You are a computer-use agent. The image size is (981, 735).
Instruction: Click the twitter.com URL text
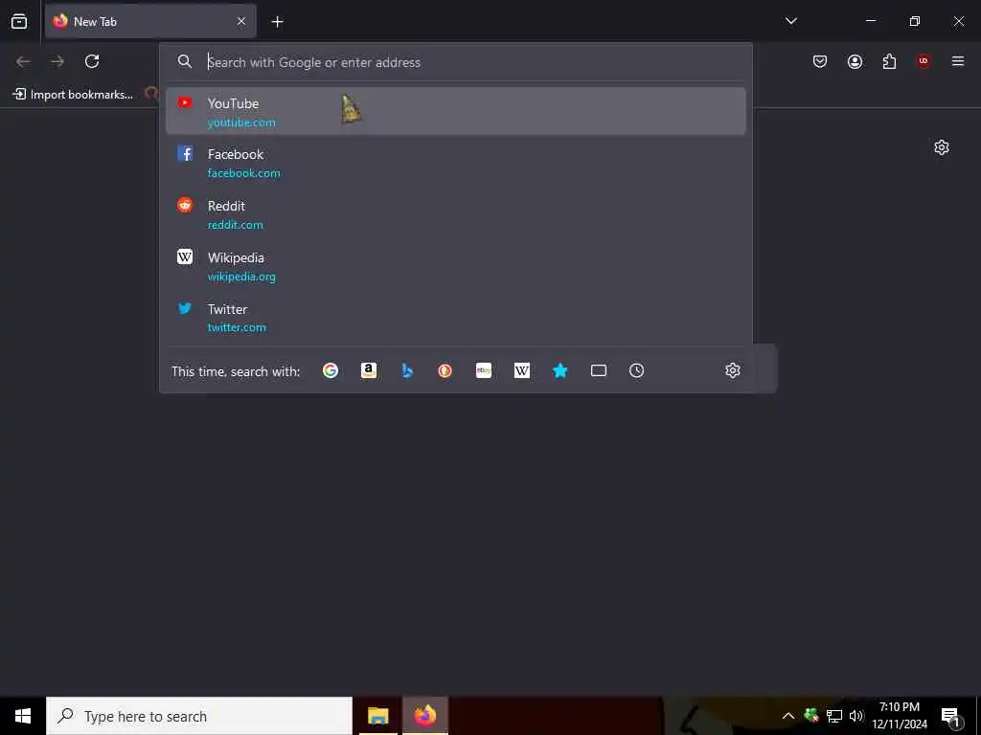point(237,327)
